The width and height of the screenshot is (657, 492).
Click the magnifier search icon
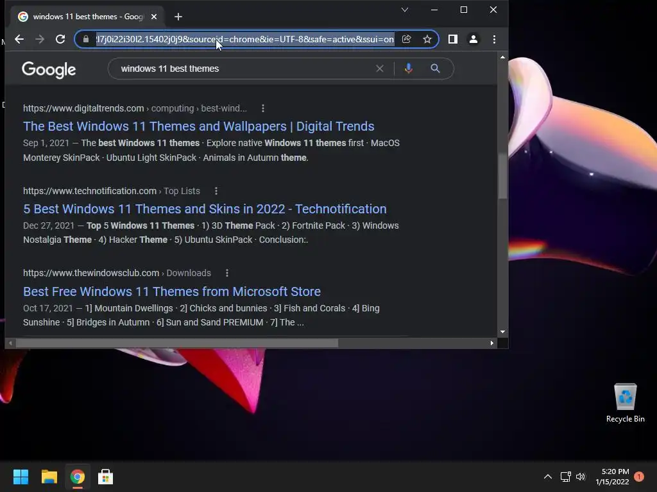pos(436,69)
